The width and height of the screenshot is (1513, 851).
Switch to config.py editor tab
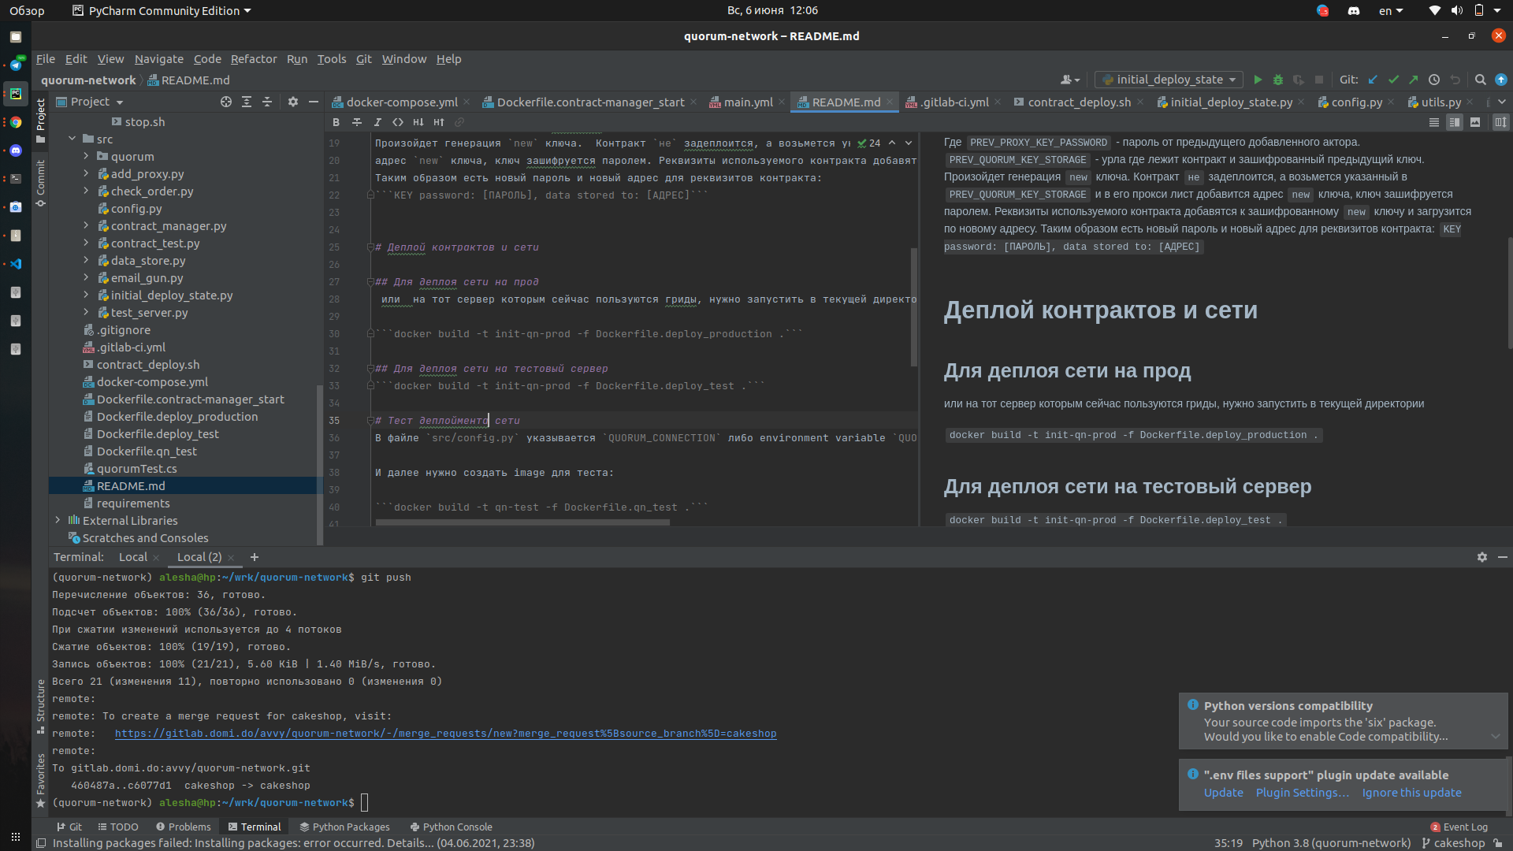[x=1356, y=102]
